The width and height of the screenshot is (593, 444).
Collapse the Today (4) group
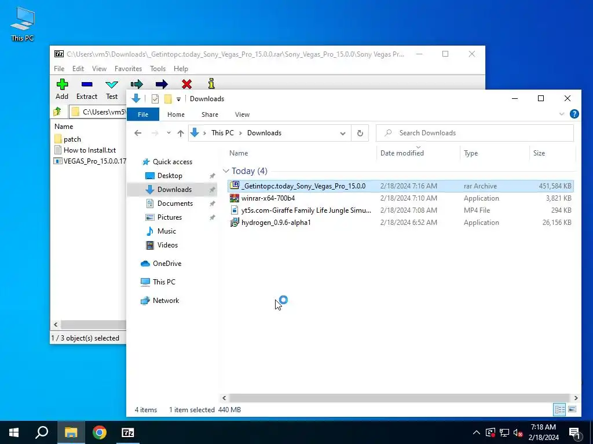click(226, 171)
